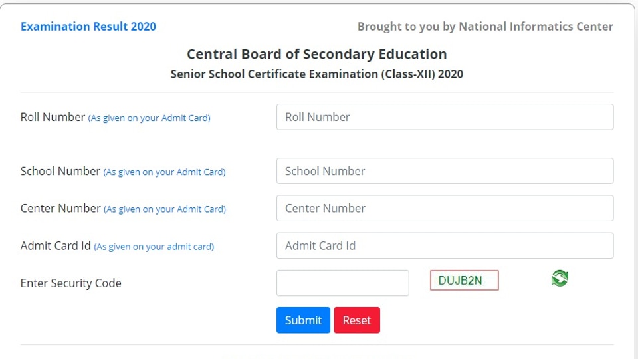The width and height of the screenshot is (638, 359).
Task: Focus the Roll Number input field
Action: [x=445, y=117]
